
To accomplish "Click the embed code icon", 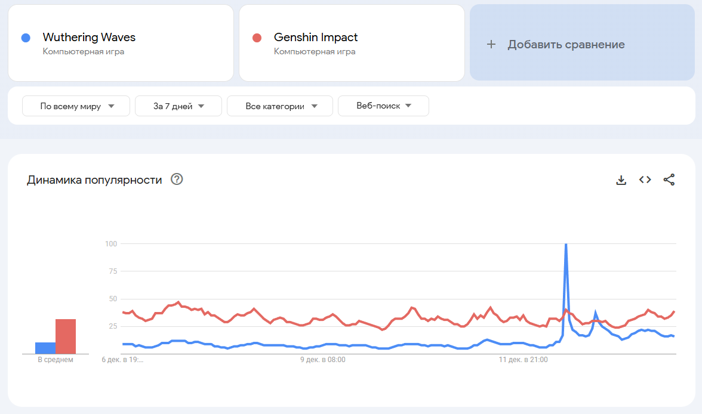I will click(x=645, y=180).
